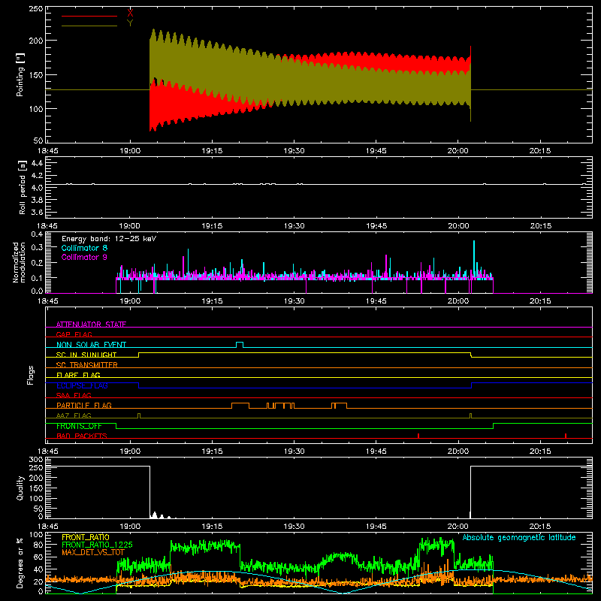Click the olive Y legend line
Screen dimensions: 601x601
(x=89, y=26)
